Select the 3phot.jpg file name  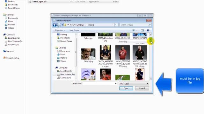point(88,38)
